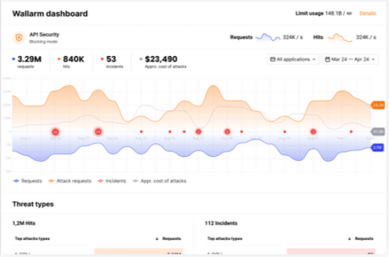Image resolution: width=389 pixels, height=257 pixels.
Task: Click down-arrow sort icon in Incidents table
Action: pos(349,239)
